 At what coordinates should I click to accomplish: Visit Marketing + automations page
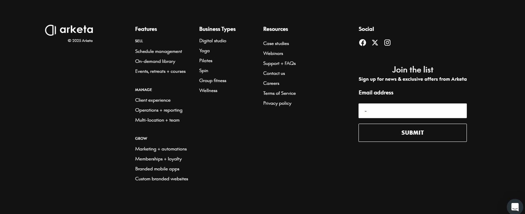pyautogui.click(x=161, y=149)
